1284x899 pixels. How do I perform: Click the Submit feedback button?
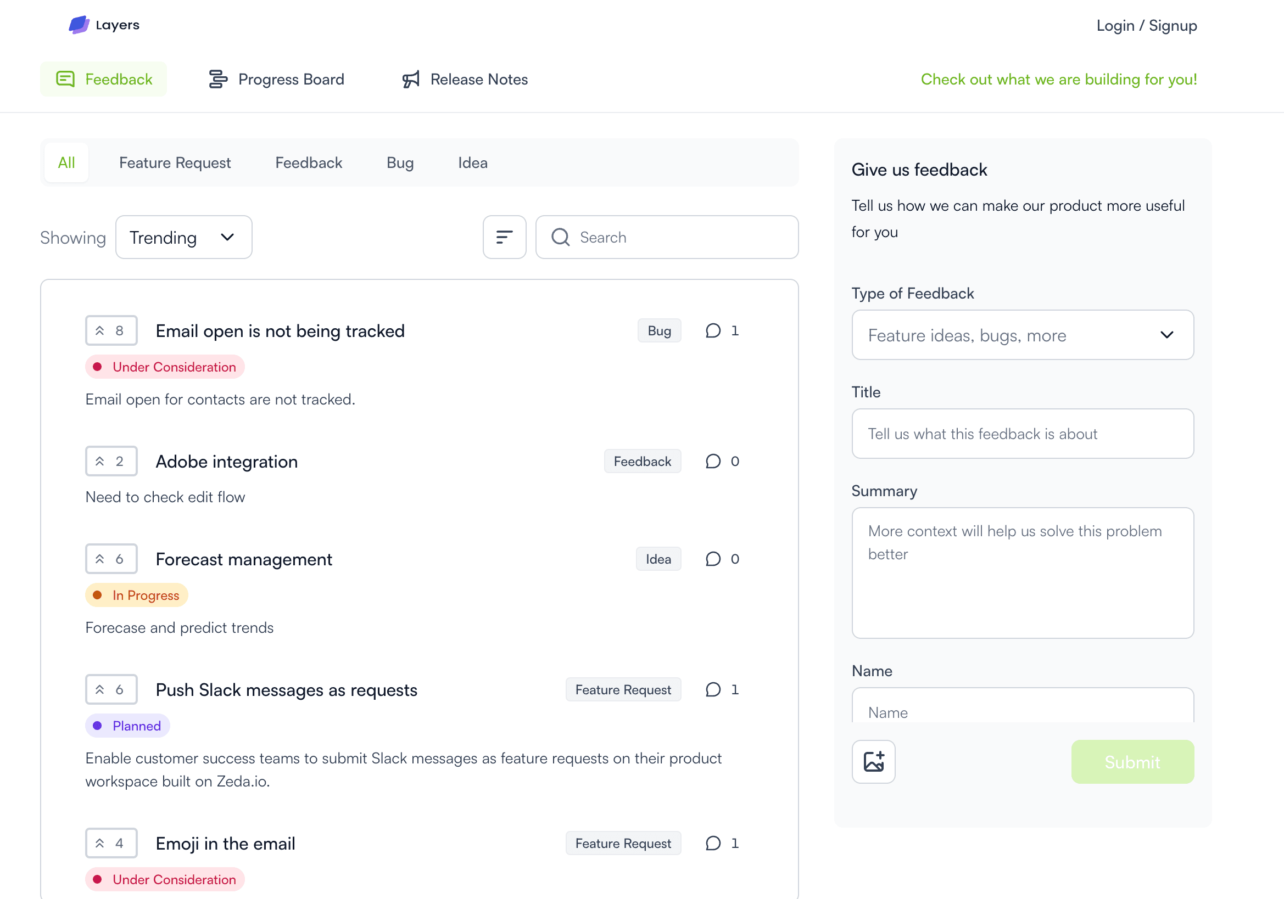click(1132, 762)
